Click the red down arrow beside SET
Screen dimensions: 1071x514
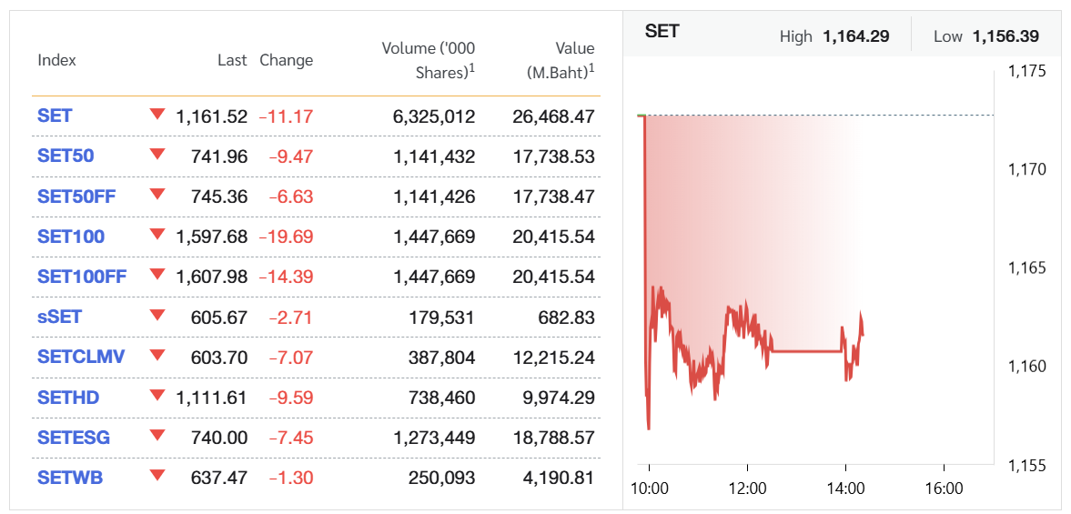pyautogui.click(x=157, y=115)
